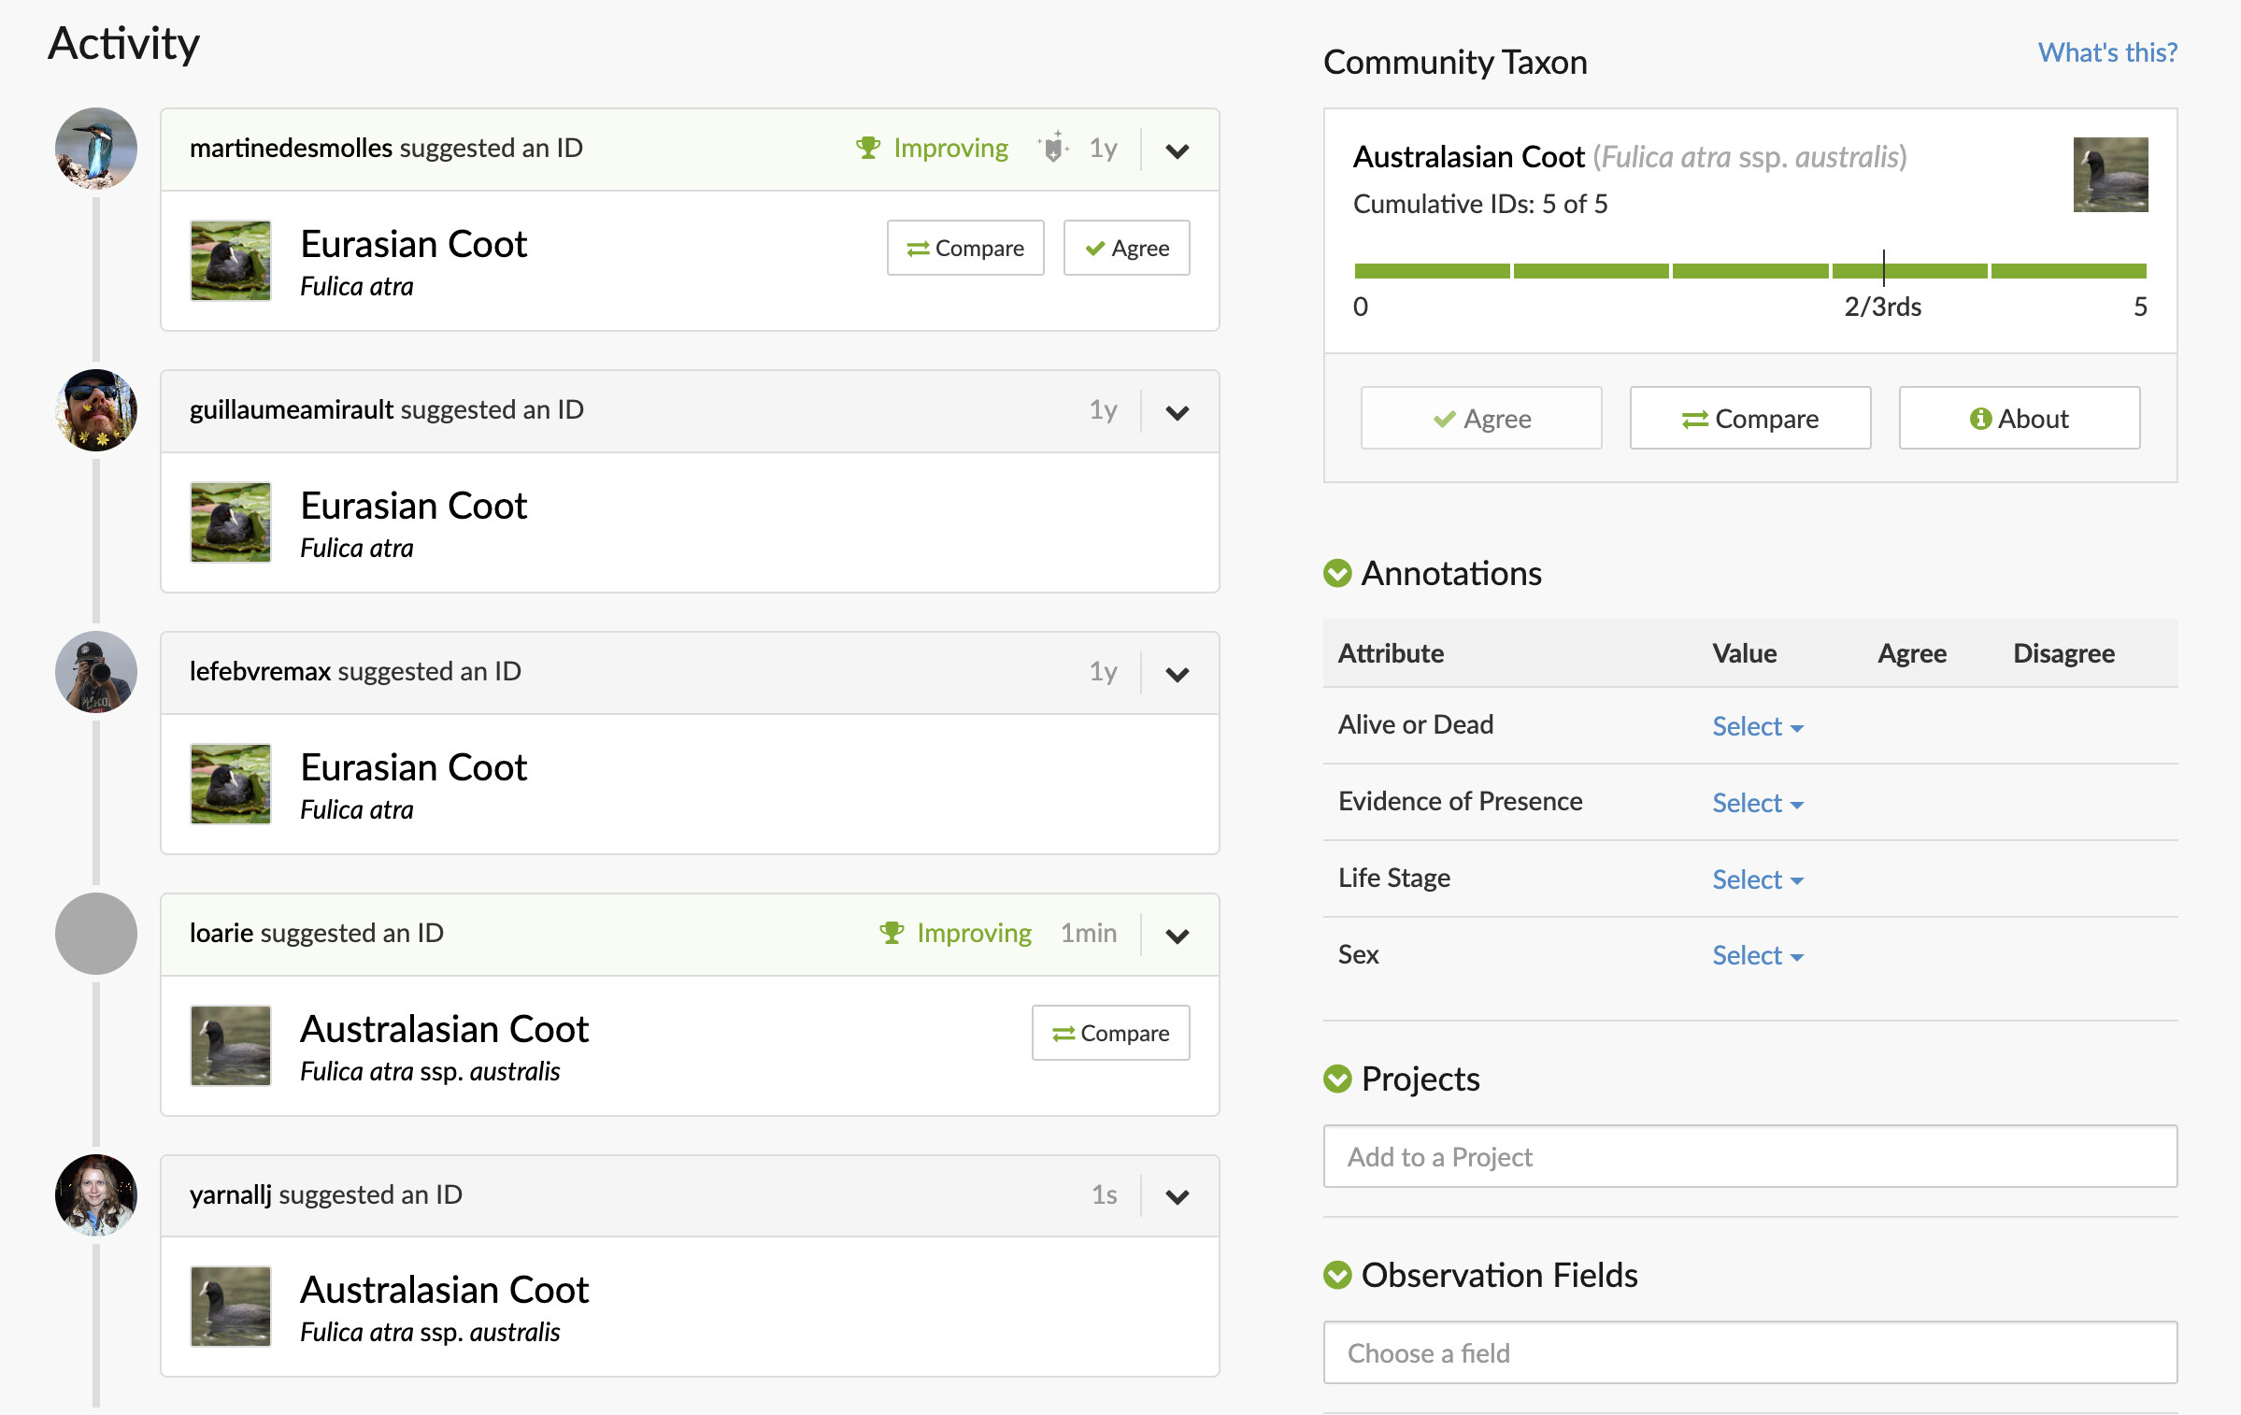This screenshot has width=2241, height=1415.
Task: Click guillaumeamirault's profile avatar
Action: pos(95,410)
